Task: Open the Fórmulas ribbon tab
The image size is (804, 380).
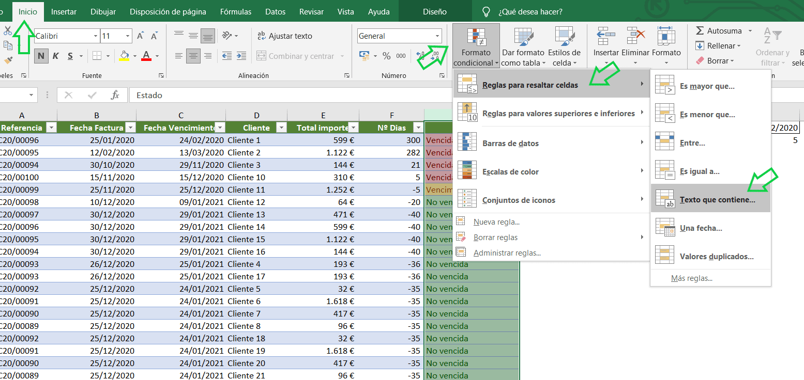Action: (236, 11)
